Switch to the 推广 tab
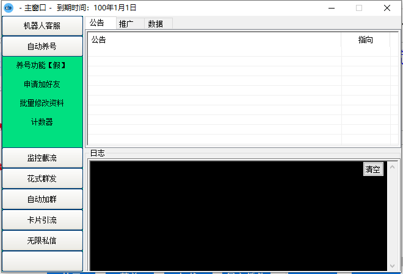 click(130, 24)
